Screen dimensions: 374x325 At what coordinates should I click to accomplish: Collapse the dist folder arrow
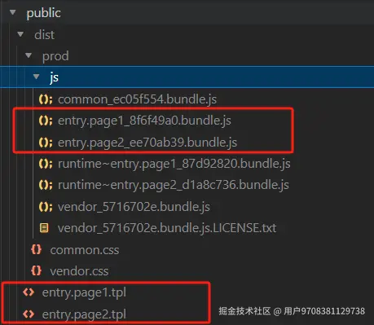[x=20, y=34]
